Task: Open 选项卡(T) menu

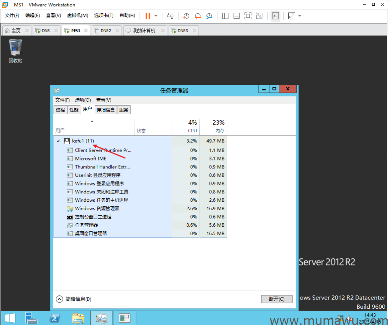Action: (104, 15)
